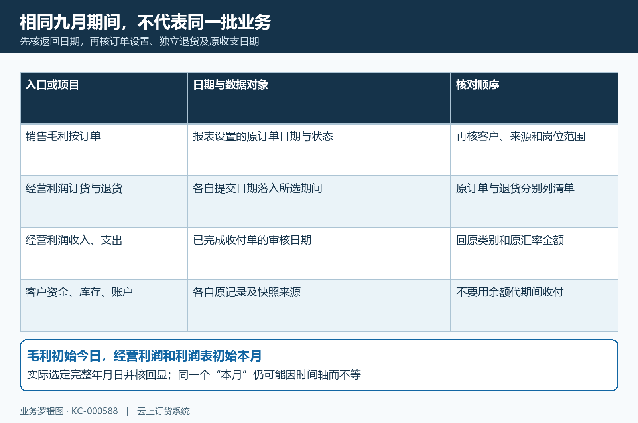Screen dimensions: 638x423
Task: Select the cell 销售毛利按订单
Action: click(x=104, y=150)
